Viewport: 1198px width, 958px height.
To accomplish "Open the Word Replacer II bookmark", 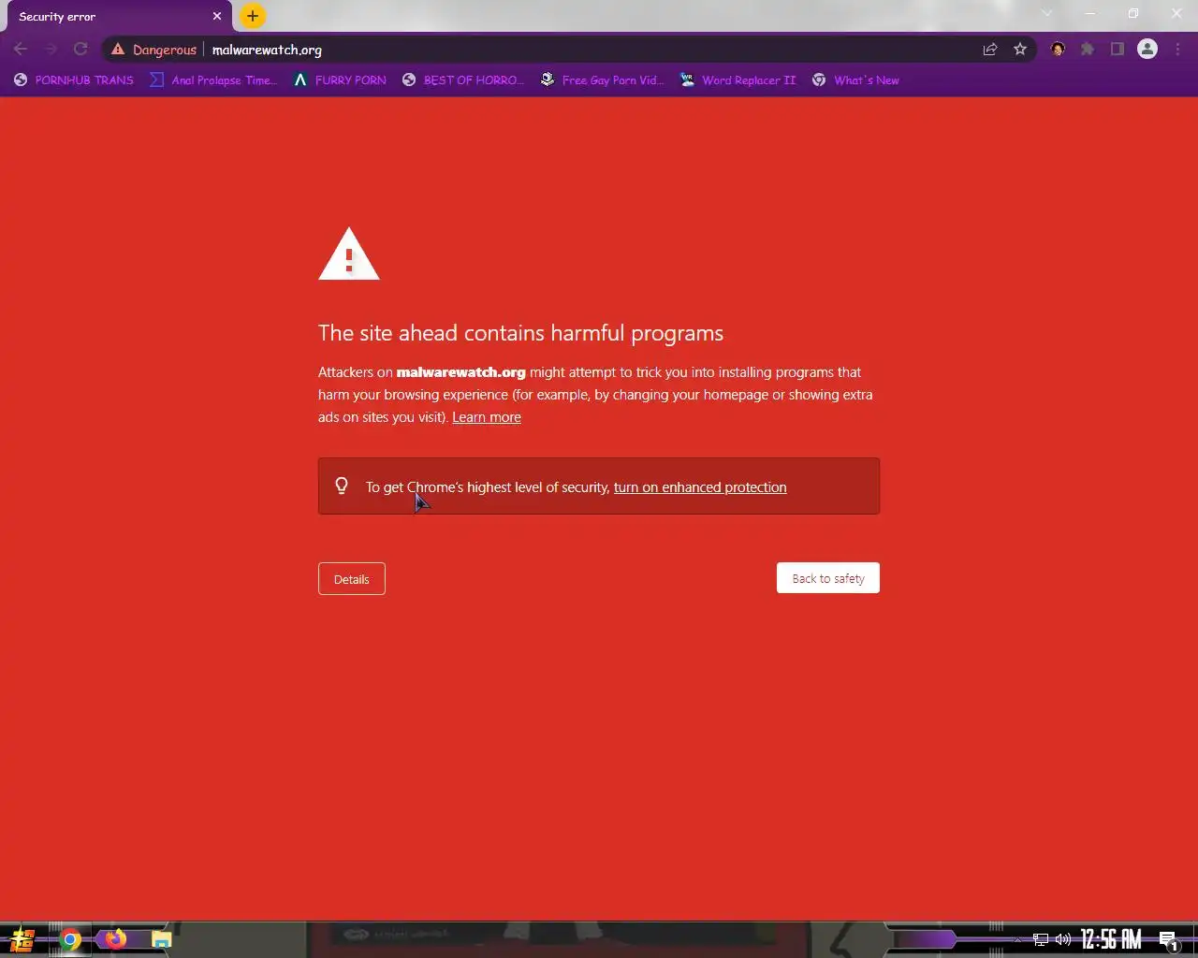I will pyautogui.click(x=738, y=80).
